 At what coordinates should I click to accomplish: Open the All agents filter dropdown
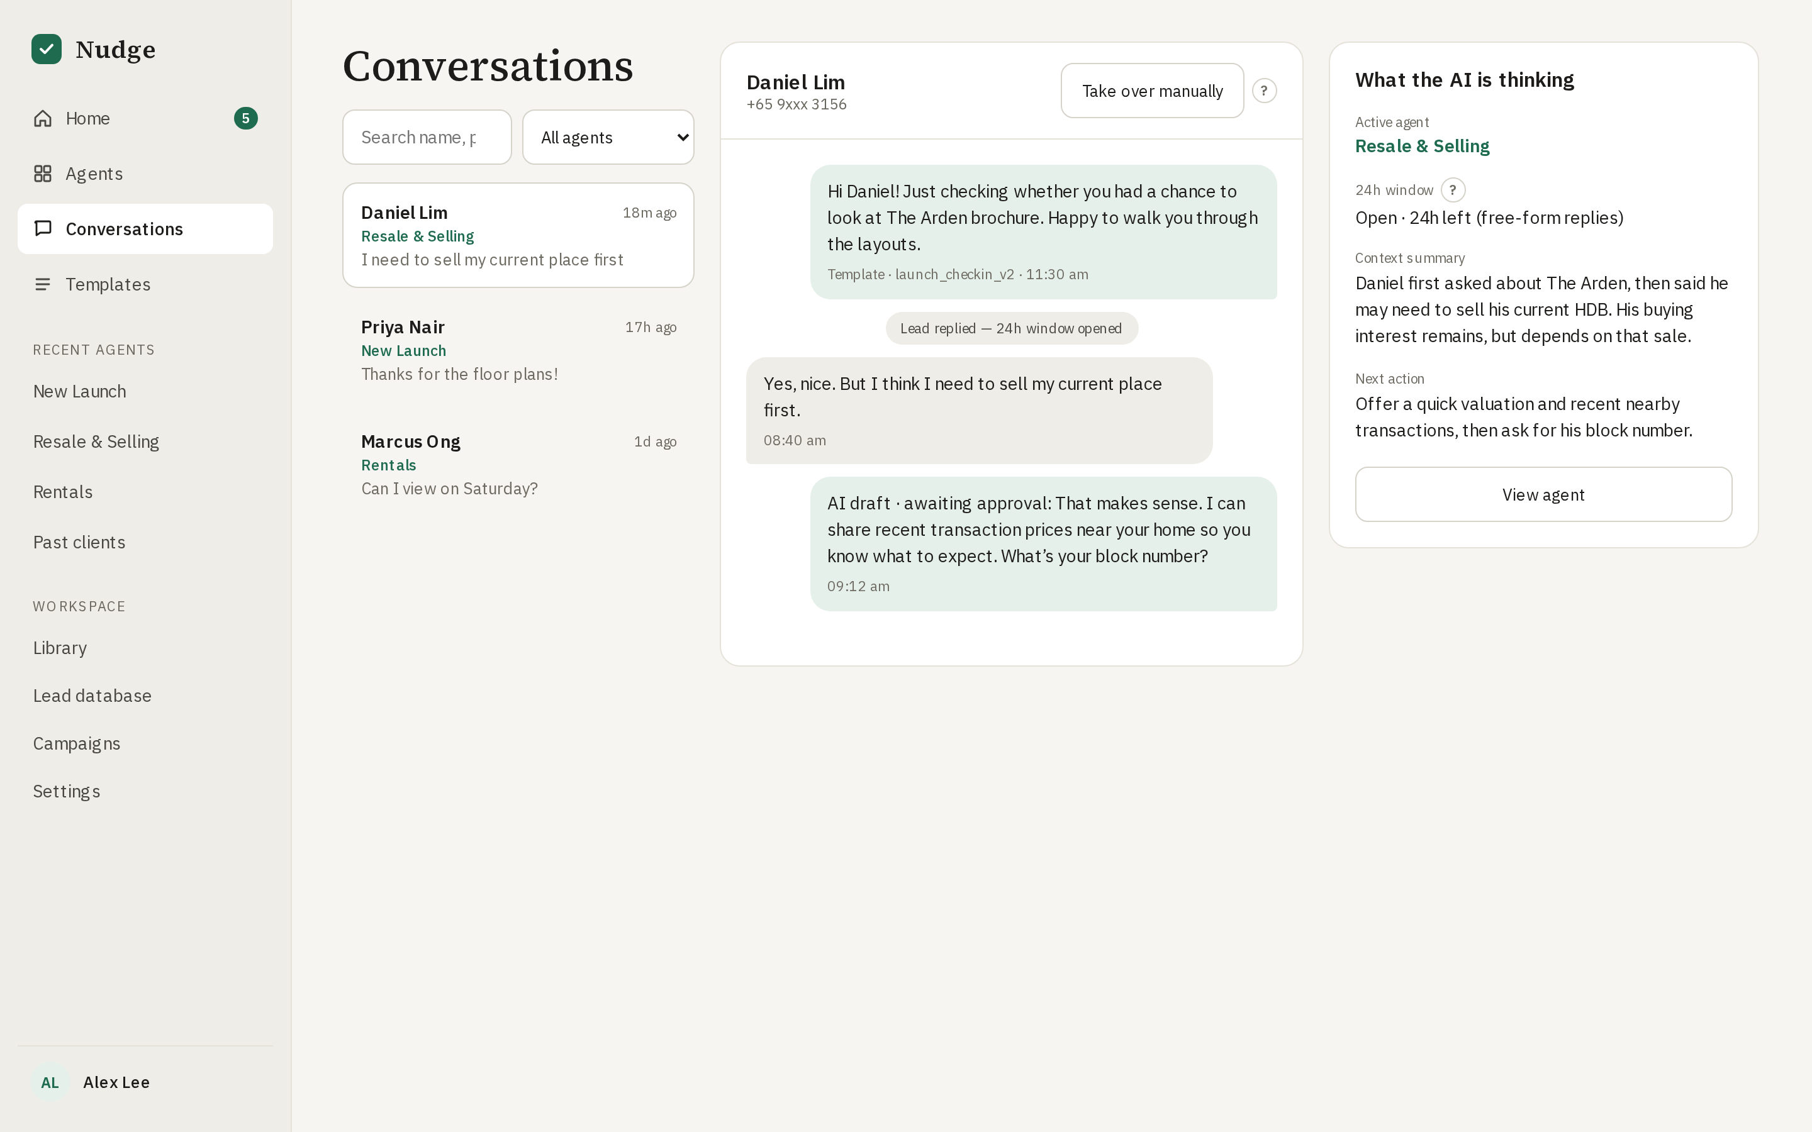pyautogui.click(x=608, y=137)
